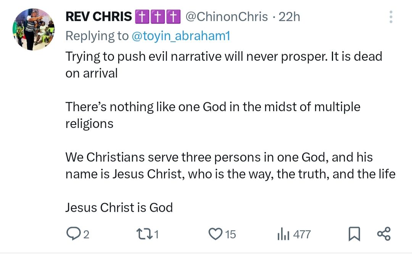Image resolution: width=412 pixels, height=257 pixels.
Task: Click the REV CHRIS display name
Action: tap(98, 17)
